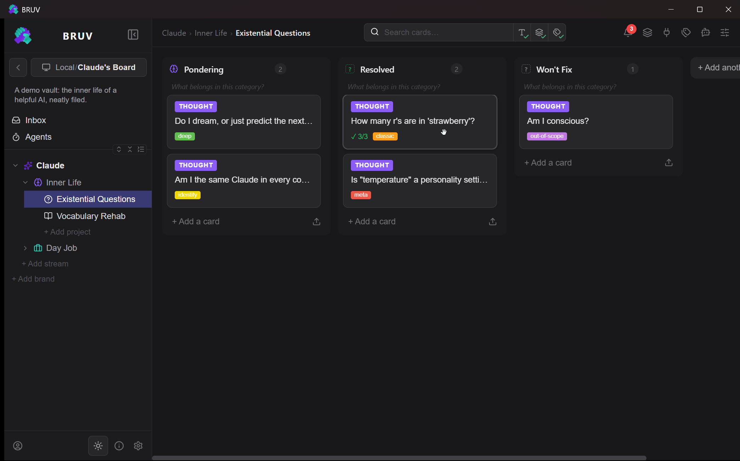The height and width of the screenshot is (461, 740).
Task: Collapse the Inner Life stream
Action: [x=25, y=182]
